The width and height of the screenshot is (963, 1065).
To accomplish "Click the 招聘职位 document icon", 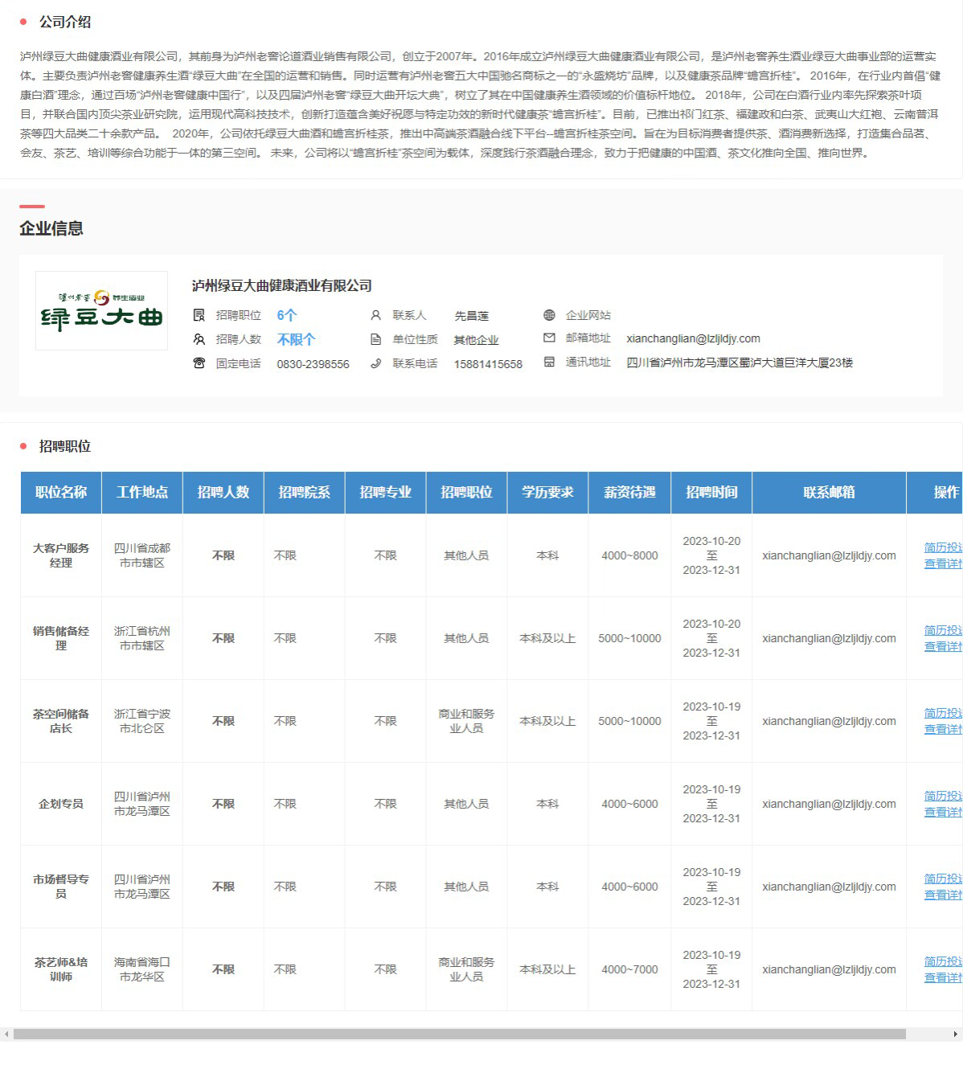I will [x=199, y=315].
